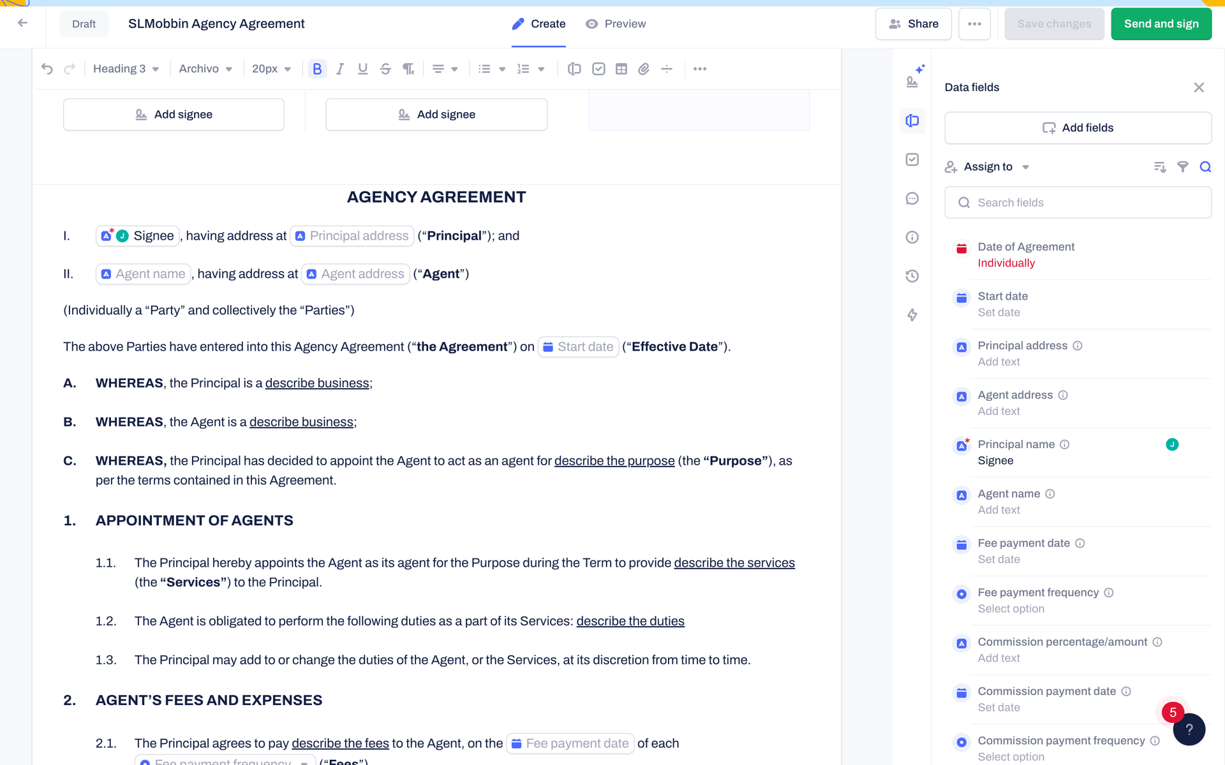Click the Save changes button
This screenshot has width=1225, height=765.
[x=1054, y=24]
